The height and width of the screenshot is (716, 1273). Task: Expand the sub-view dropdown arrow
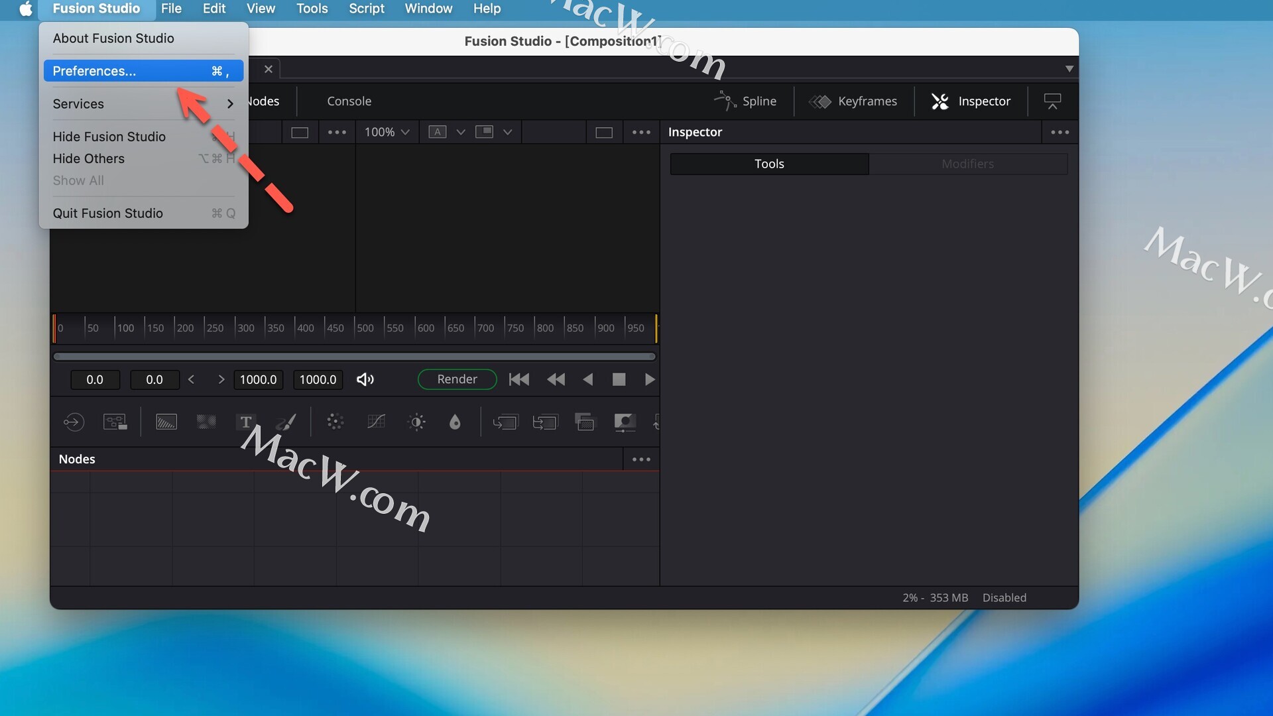(508, 132)
